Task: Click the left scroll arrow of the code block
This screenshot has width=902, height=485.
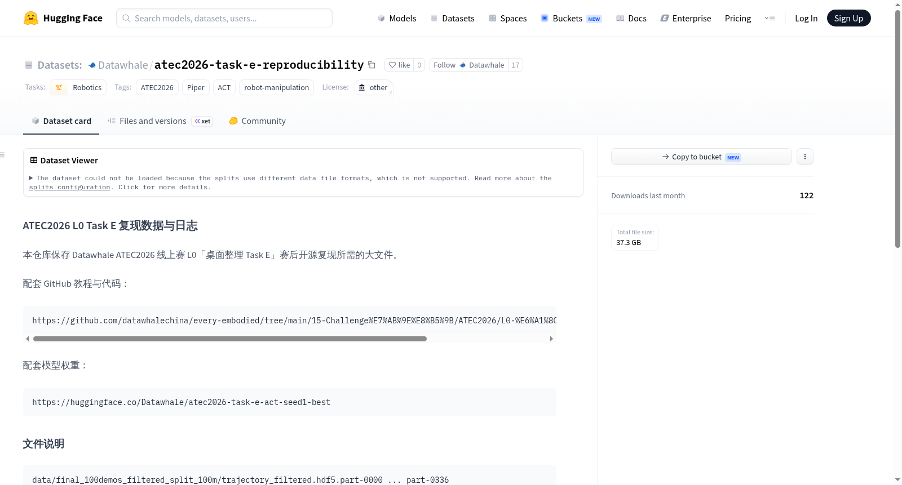Action: (27, 339)
